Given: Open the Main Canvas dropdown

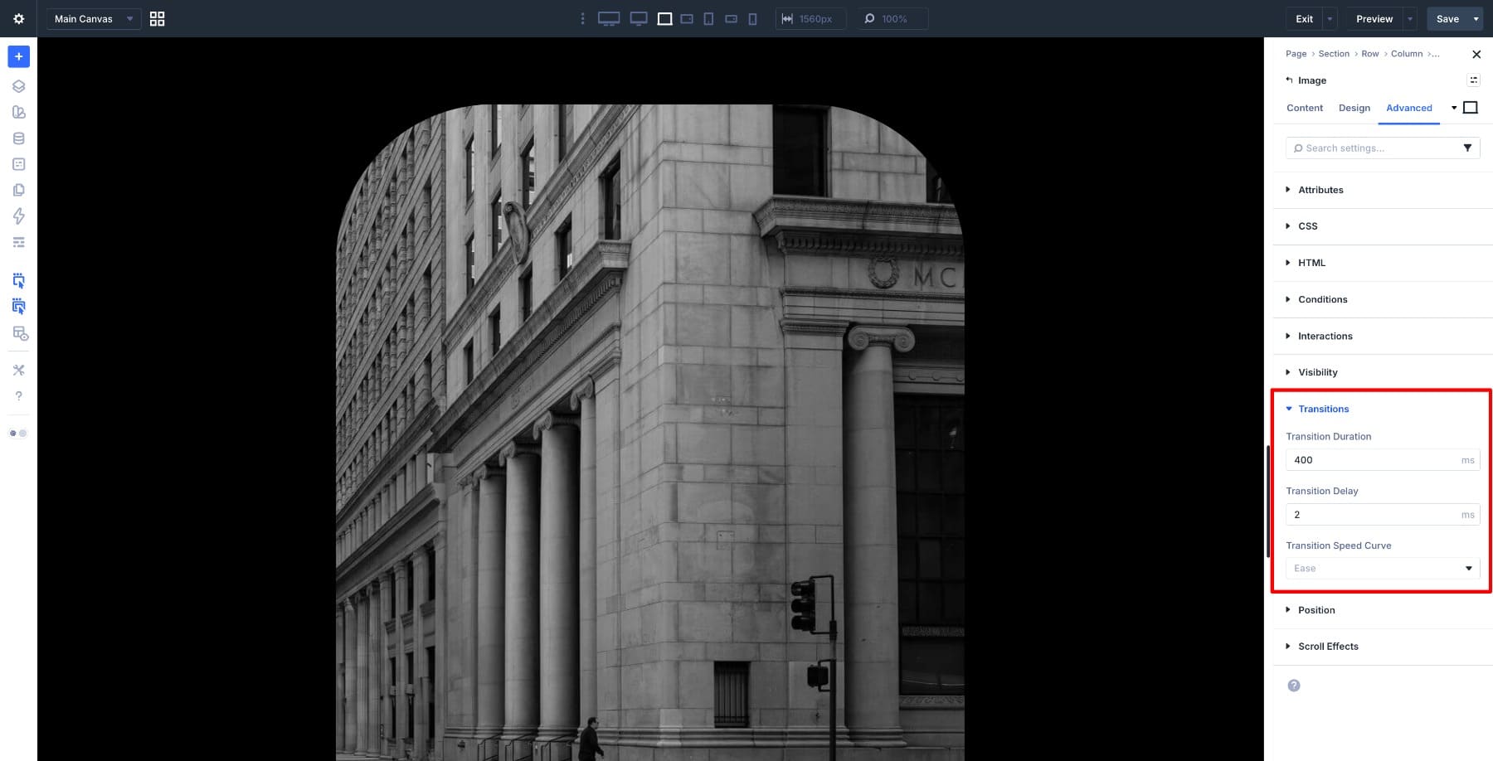Looking at the screenshot, I should pos(91,18).
